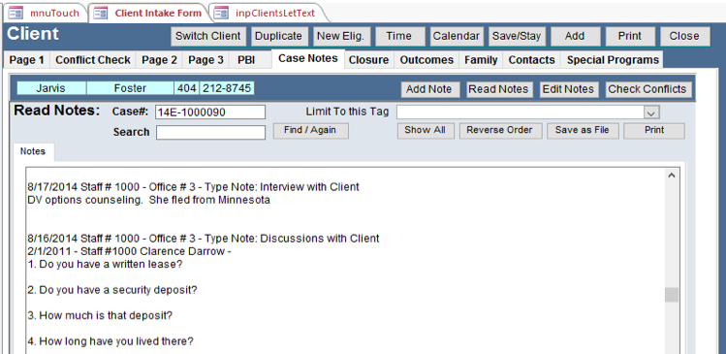
Task: Click the Switch Client button
Action: pos(207,36)
